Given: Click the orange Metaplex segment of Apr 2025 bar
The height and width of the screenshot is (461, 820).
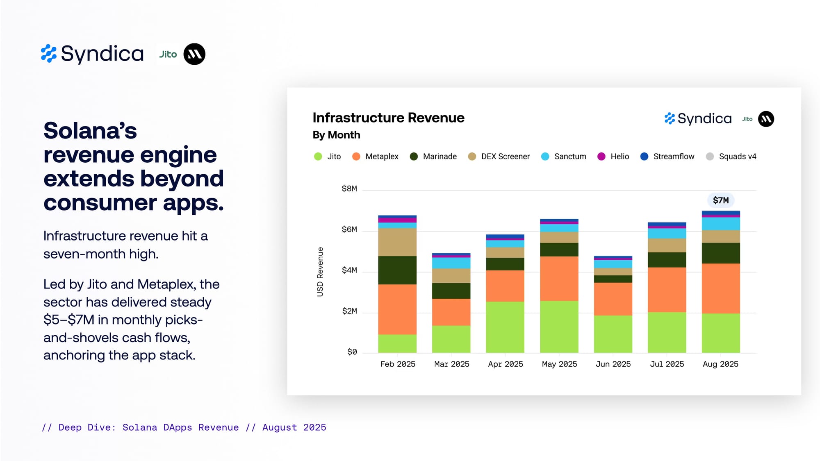Looking at the screenshot, I should tap(505, 286).
